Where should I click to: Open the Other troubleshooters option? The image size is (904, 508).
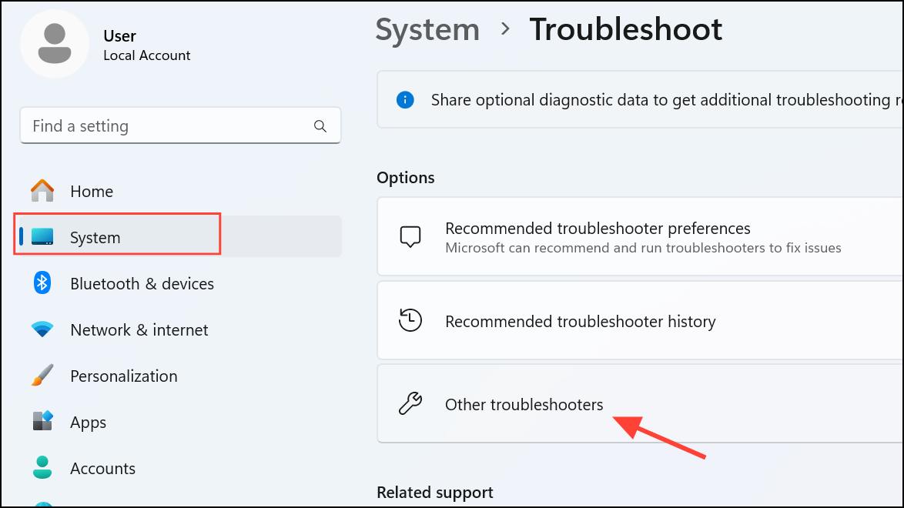coord(524,403)
